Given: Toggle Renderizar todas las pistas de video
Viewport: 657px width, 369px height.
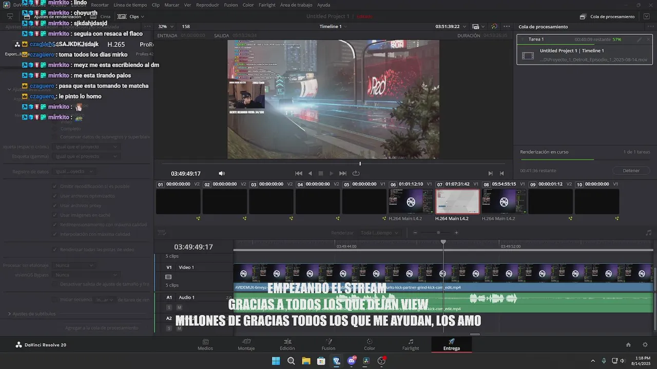Looking at the screenshot, I should 55,250.
